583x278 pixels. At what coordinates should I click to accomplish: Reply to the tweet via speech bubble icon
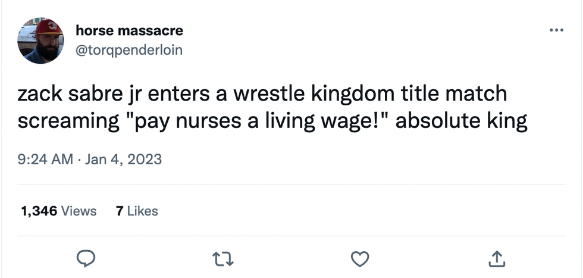(x=87, y=258)
